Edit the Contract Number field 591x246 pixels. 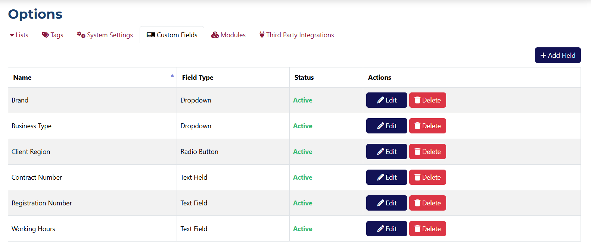(387, 177)
